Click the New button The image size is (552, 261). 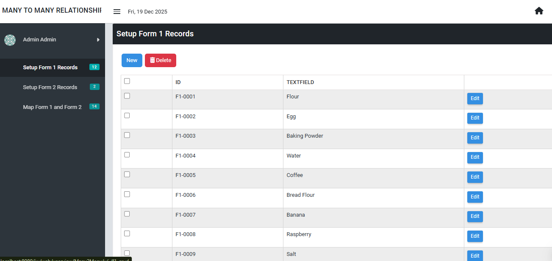pyautogui.click(x=132, y=60)
